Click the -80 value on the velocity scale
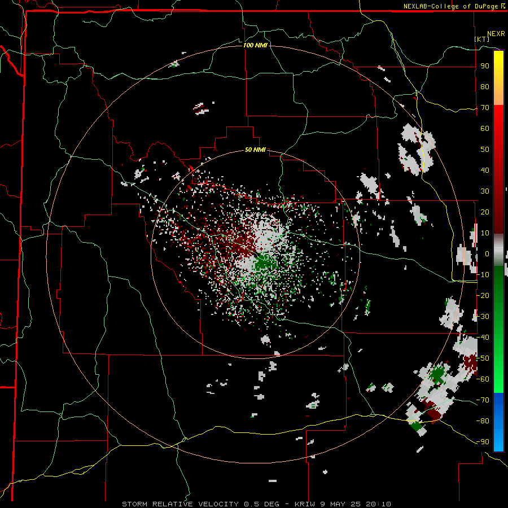 pyautogui.click(x=483, y=421)
